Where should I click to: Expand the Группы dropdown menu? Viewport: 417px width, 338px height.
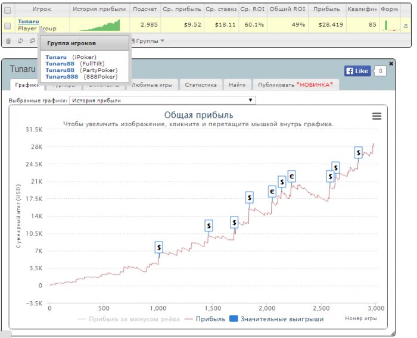[x=149, y=41]
